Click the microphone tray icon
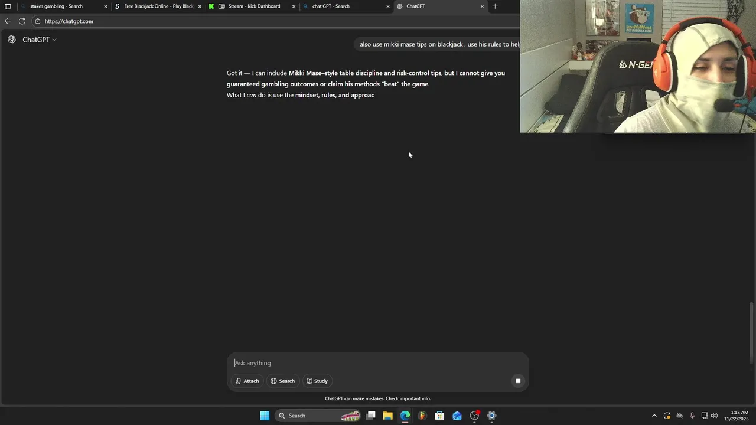This screenshot has height=425, width=756. point(692,416)
